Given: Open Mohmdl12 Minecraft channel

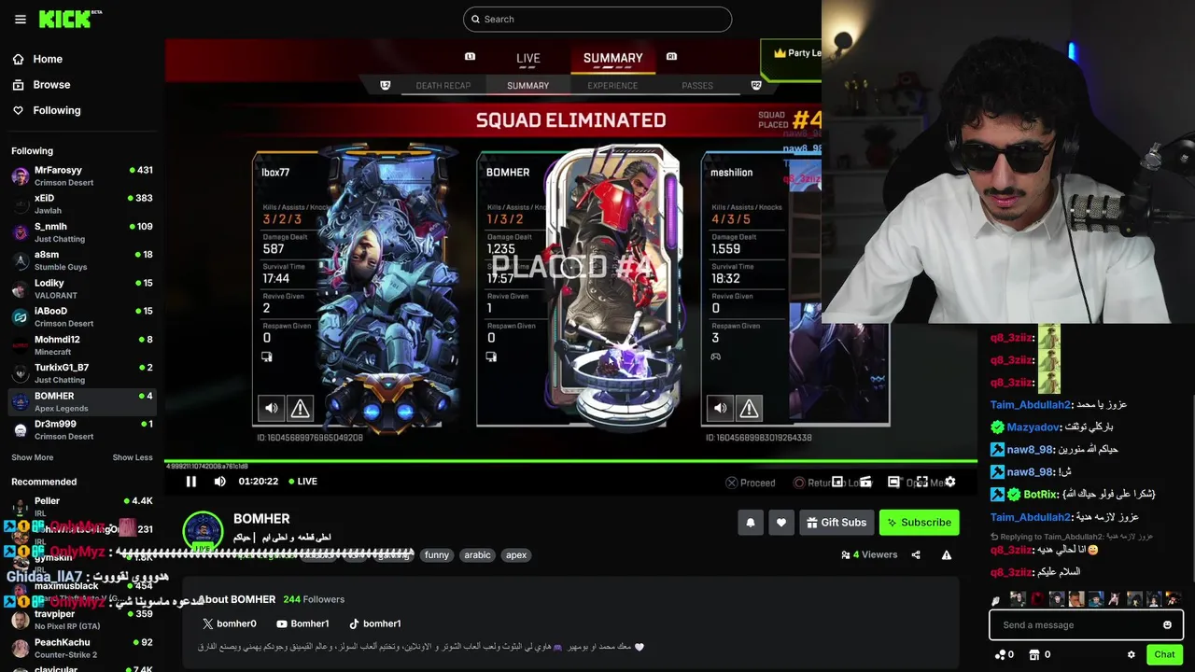Looking at the screenshot, I should pos(81,344).
